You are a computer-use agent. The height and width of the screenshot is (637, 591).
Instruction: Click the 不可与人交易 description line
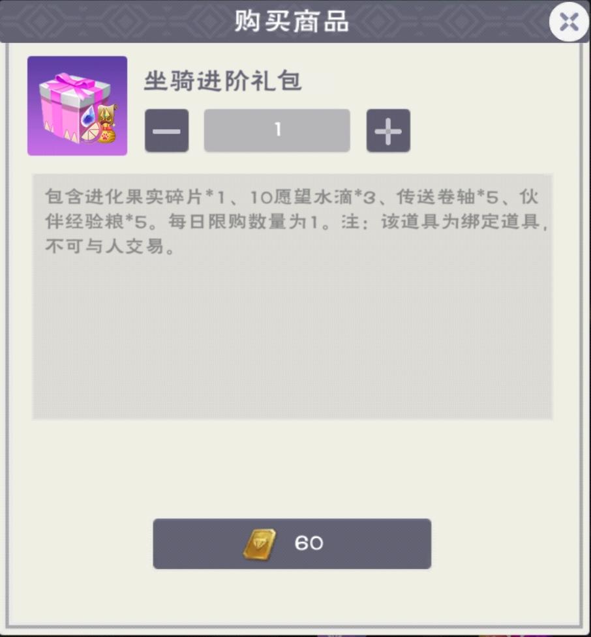[110, 246]
